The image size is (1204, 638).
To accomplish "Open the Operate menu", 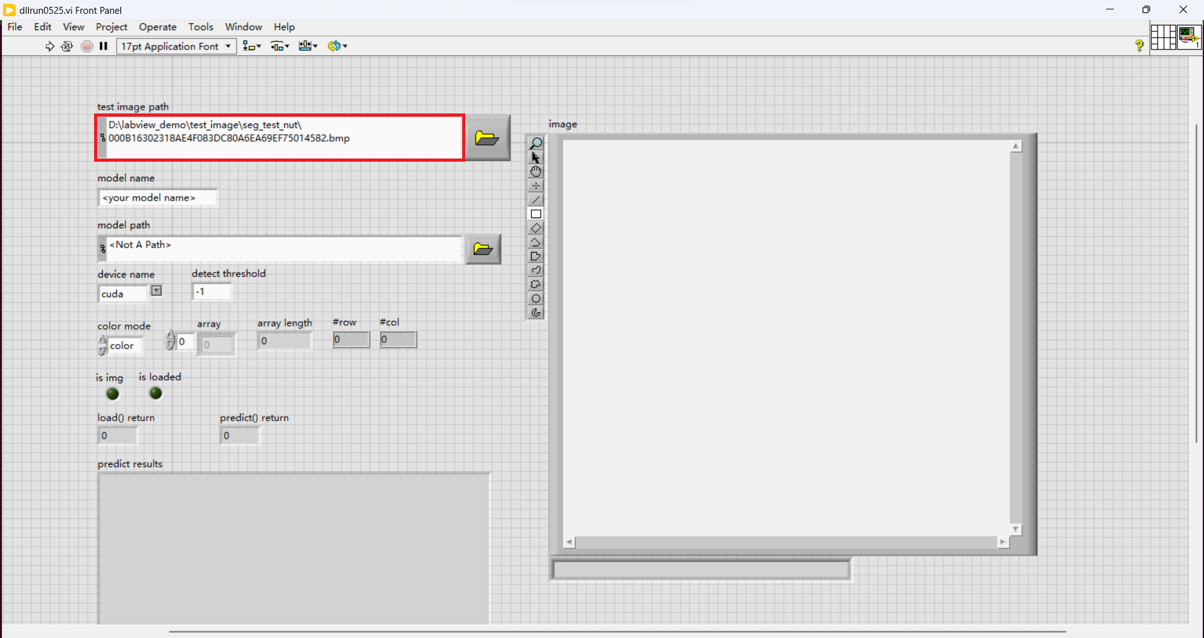I will (157, 27).
